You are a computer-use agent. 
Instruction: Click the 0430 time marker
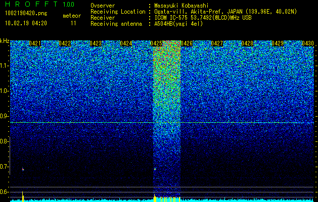pos(308,43)
